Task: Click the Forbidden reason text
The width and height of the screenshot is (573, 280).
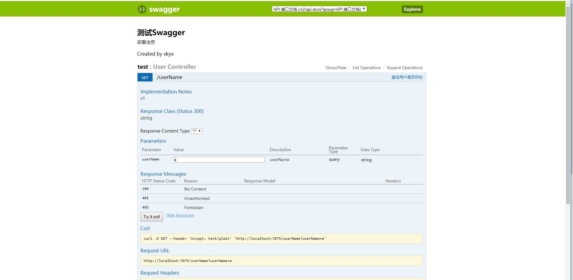Action: pyautogui.click(x=194, y=208)
